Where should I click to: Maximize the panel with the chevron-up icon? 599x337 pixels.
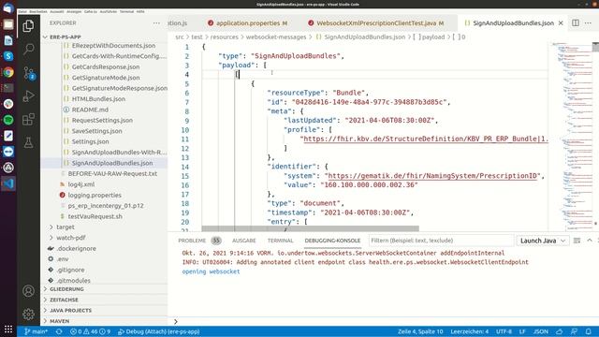coord(590,241)
